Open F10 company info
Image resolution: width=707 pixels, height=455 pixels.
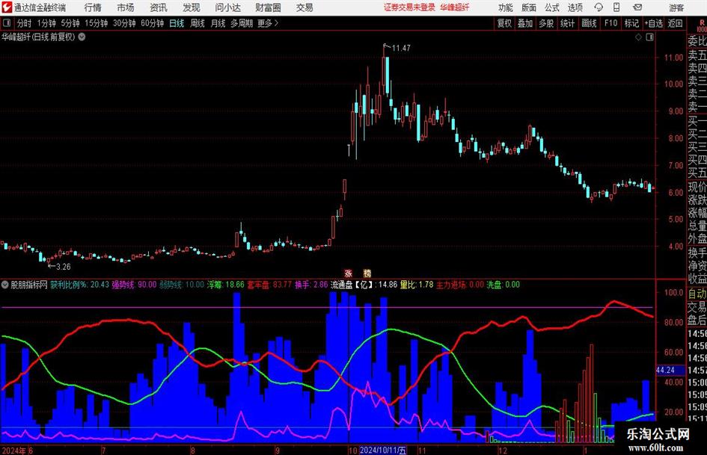coord(610,23)
